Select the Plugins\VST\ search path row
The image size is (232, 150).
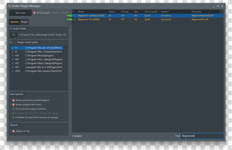(37, 67)
